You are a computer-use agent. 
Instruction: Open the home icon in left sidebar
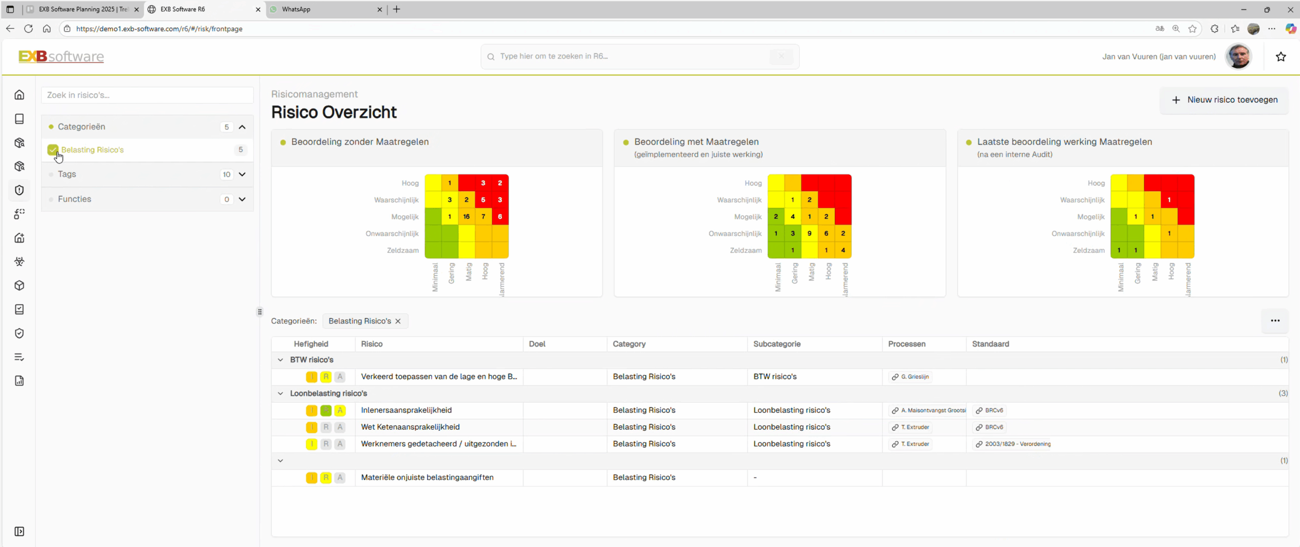[19, 95]
